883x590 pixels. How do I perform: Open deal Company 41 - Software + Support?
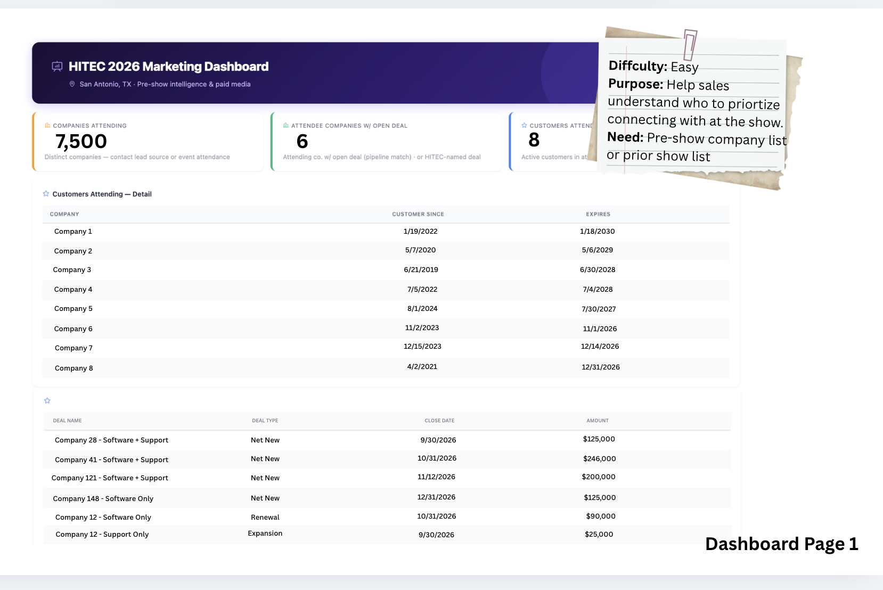[111, 460]
